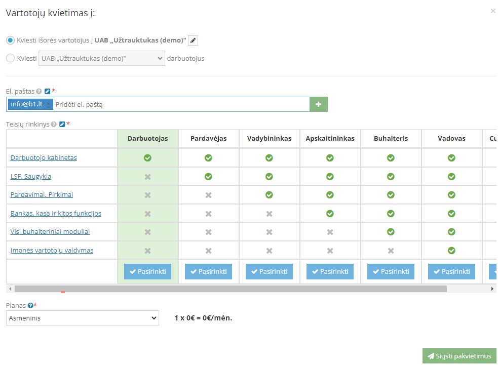498x368 pixels.
Task: Select the Darbuotojas column header
Action: (x=147, y=138)
